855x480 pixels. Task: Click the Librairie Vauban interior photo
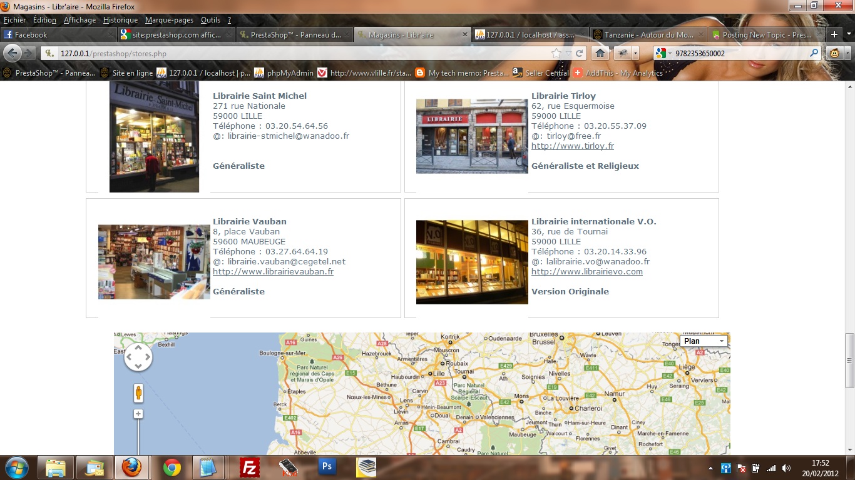coord(154,262)
